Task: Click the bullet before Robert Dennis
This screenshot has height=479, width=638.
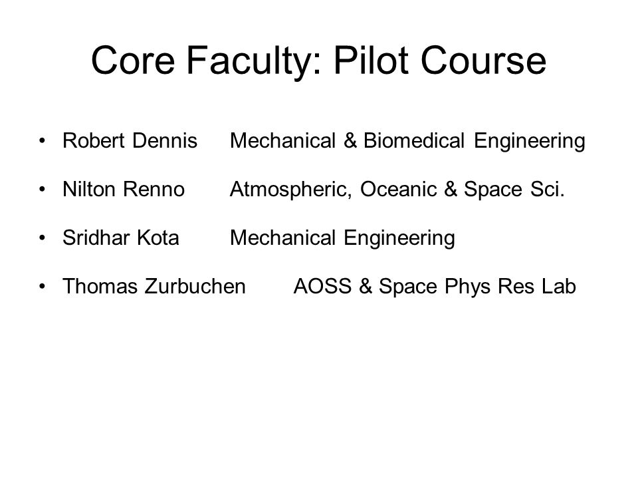Action: pos(42,141)
